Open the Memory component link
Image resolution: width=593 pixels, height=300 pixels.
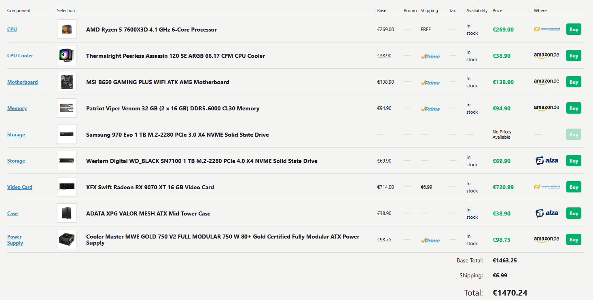pos(17,108)
